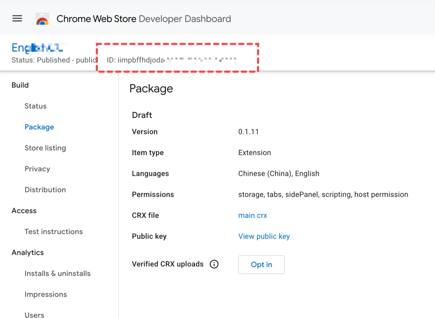Image resolution: width=435 pixels, height=318 pixels.
Task: View Installs & uninstalls analytics
Action: click(x=58, y=273)
